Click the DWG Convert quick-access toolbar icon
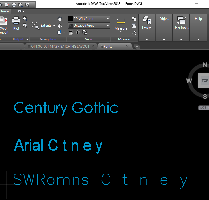The height and width of the screenshot is (200, 209). pyautogui.click(x=7, y=5)
